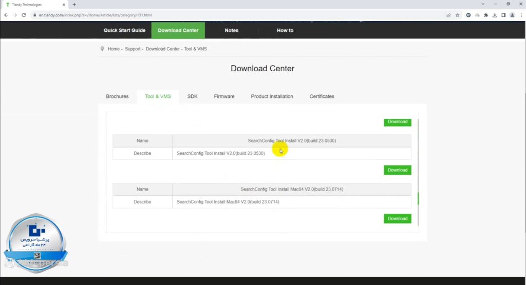Image resolution: width=526 pixels, height=285 pixels.
Task: Go to Home breadcrumb link
Action: coord(114,49)
